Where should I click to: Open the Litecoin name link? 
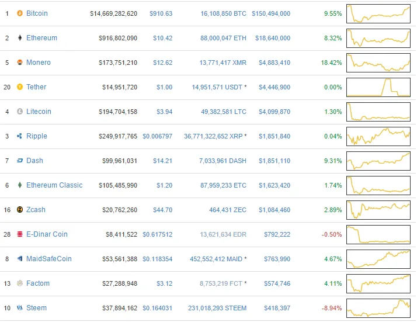39,111
